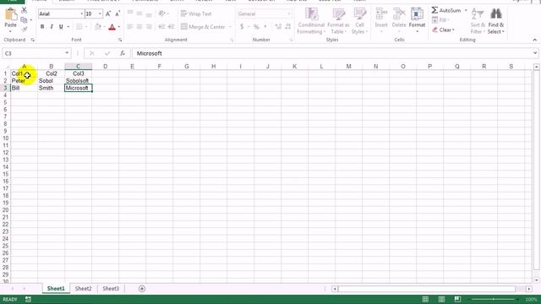Open the Arial font name dropdown
Screen dimensions: 541x304
point(82,14)
